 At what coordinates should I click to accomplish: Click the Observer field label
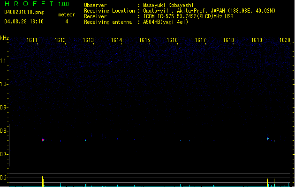pos(95,5)
